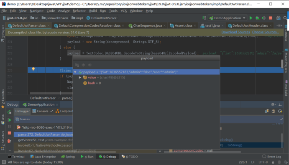Navigate forward arrow in payload popup

click(x=90, y=65)
